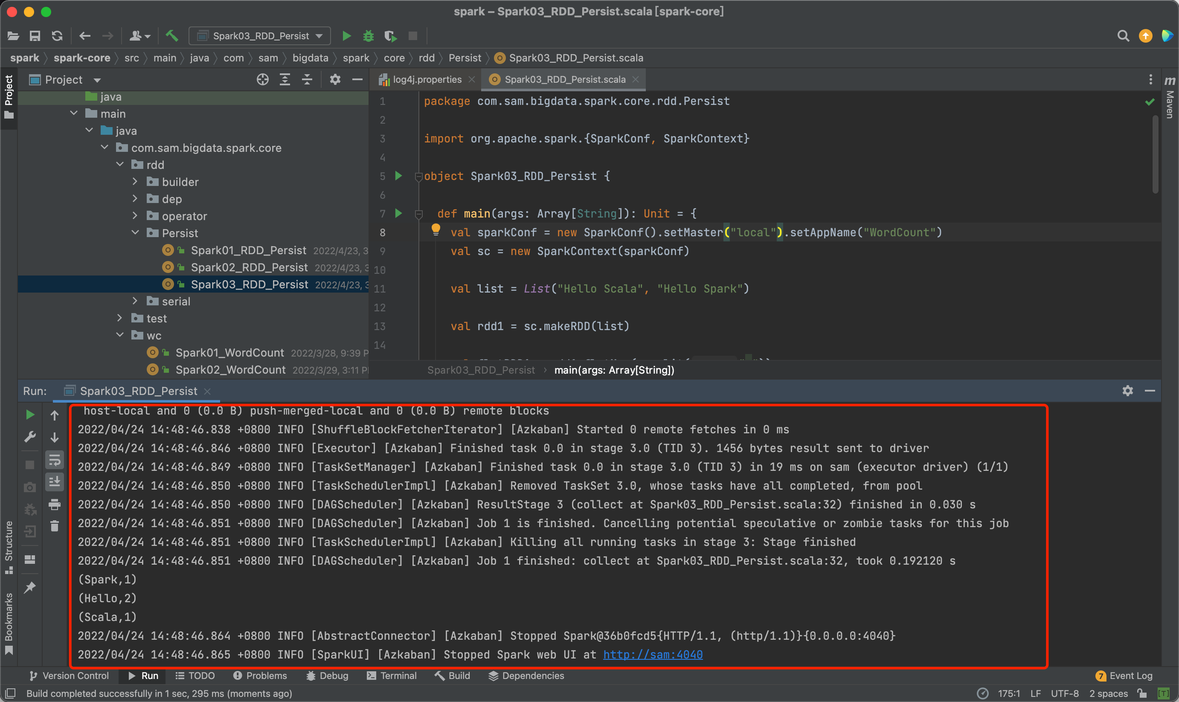
Task: Clear console output with trash icon
Action: [x=55, y=526]
